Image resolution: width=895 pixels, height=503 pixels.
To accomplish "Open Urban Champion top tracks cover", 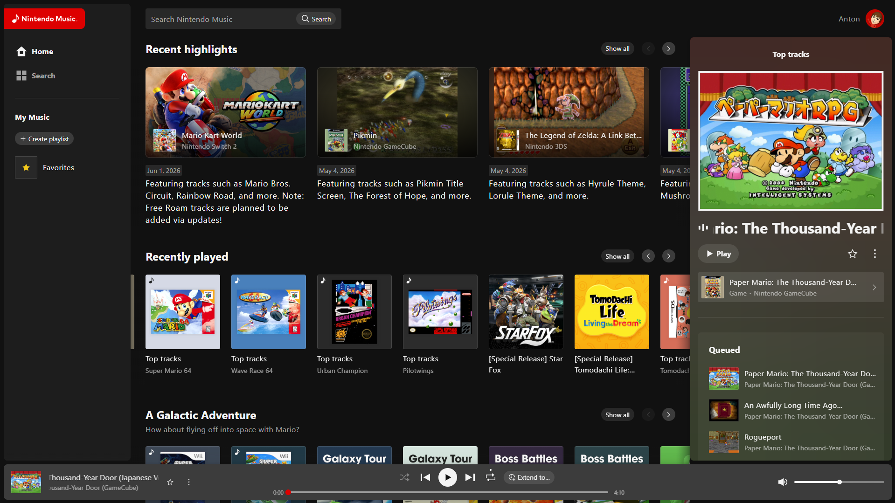I will point(354,312).
